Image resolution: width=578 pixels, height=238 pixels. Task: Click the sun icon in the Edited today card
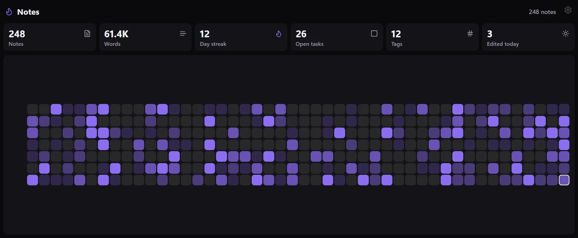(566, 34)
